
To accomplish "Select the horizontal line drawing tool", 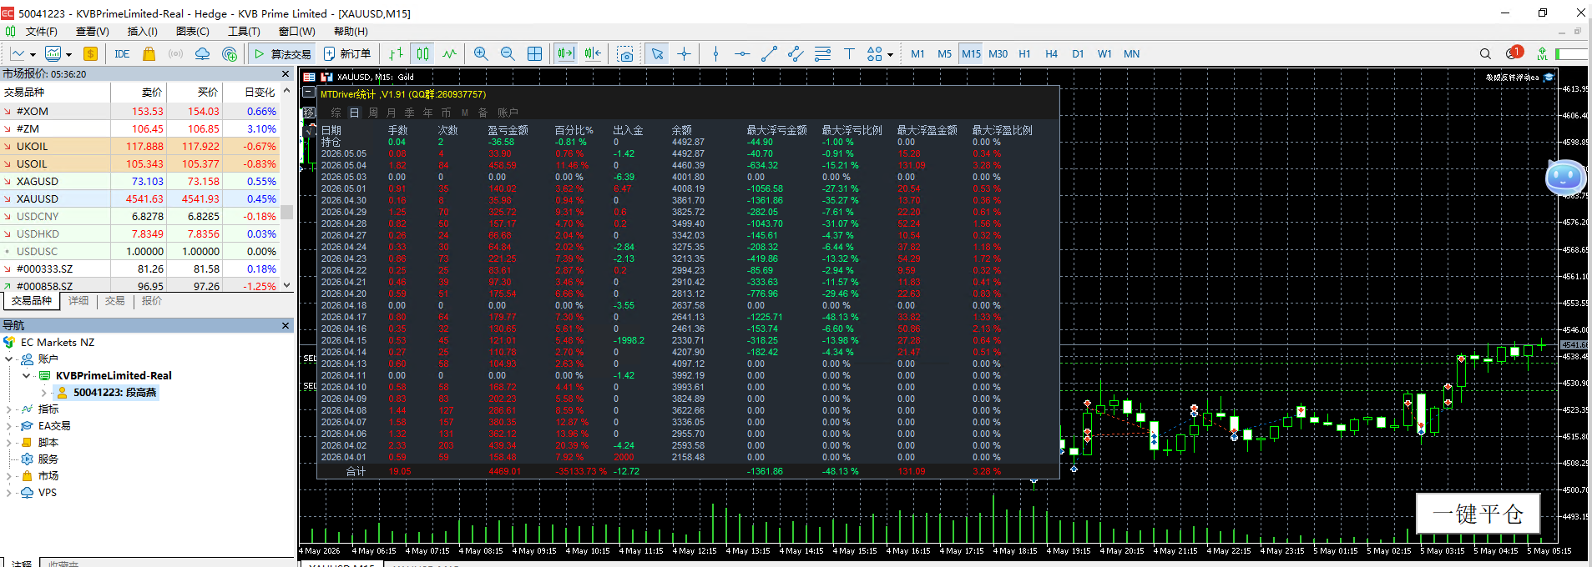I will (742, 53).
